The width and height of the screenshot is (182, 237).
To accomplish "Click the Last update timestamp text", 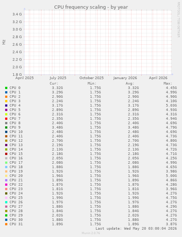I will 136,228.
